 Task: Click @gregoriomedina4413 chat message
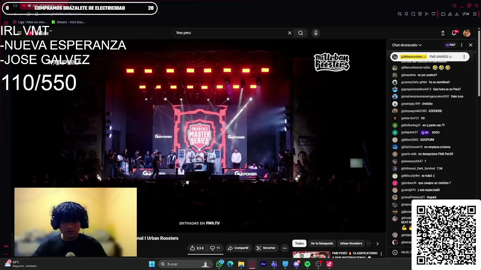coord(430,89)
